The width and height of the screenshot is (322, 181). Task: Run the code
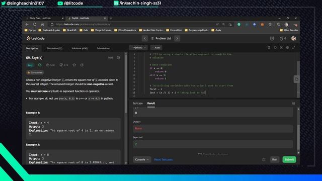(275, 159)
